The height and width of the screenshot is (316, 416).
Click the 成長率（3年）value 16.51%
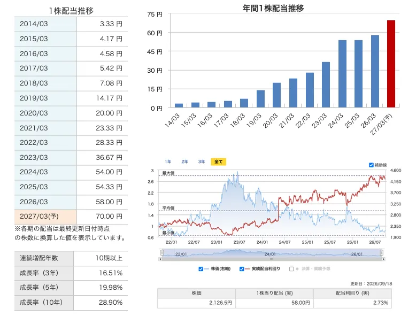pos(111,273)
